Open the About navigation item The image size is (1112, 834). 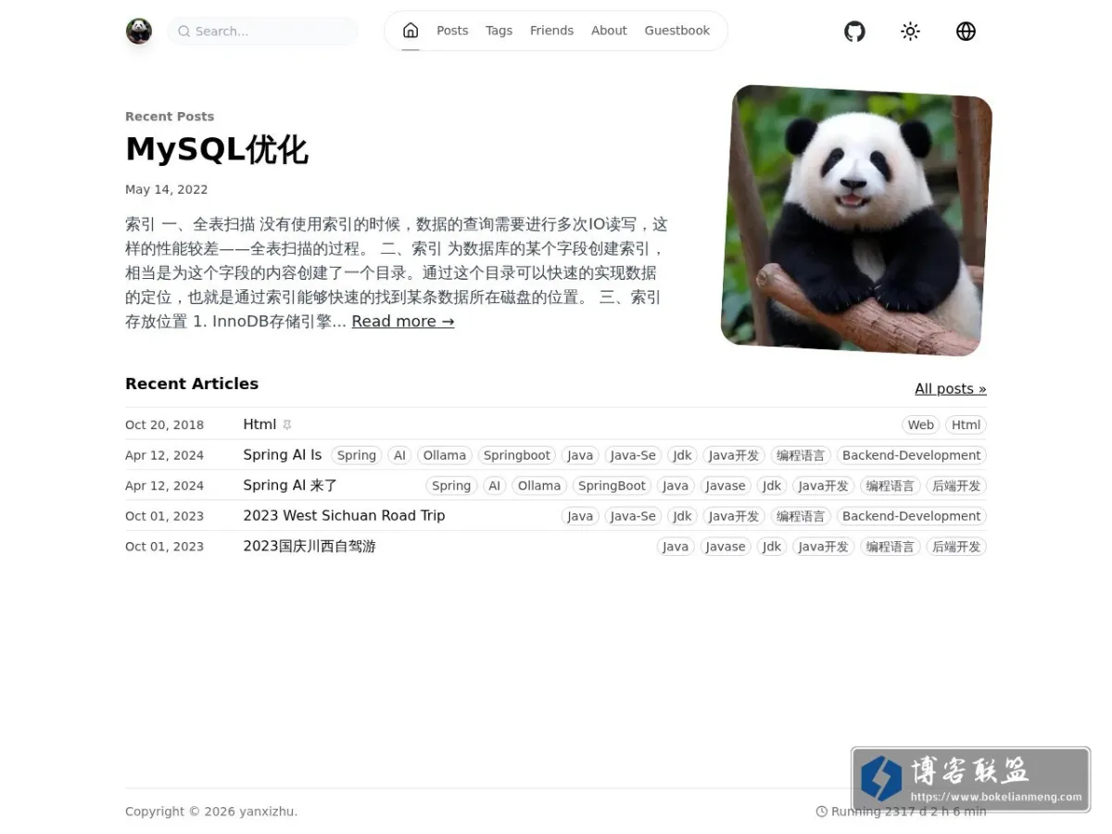pyautogui.click(x=609, y=31)
